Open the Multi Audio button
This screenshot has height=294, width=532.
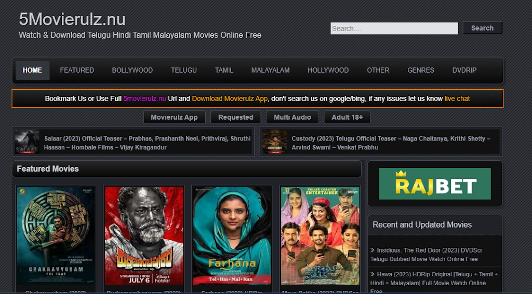[292, 117]
